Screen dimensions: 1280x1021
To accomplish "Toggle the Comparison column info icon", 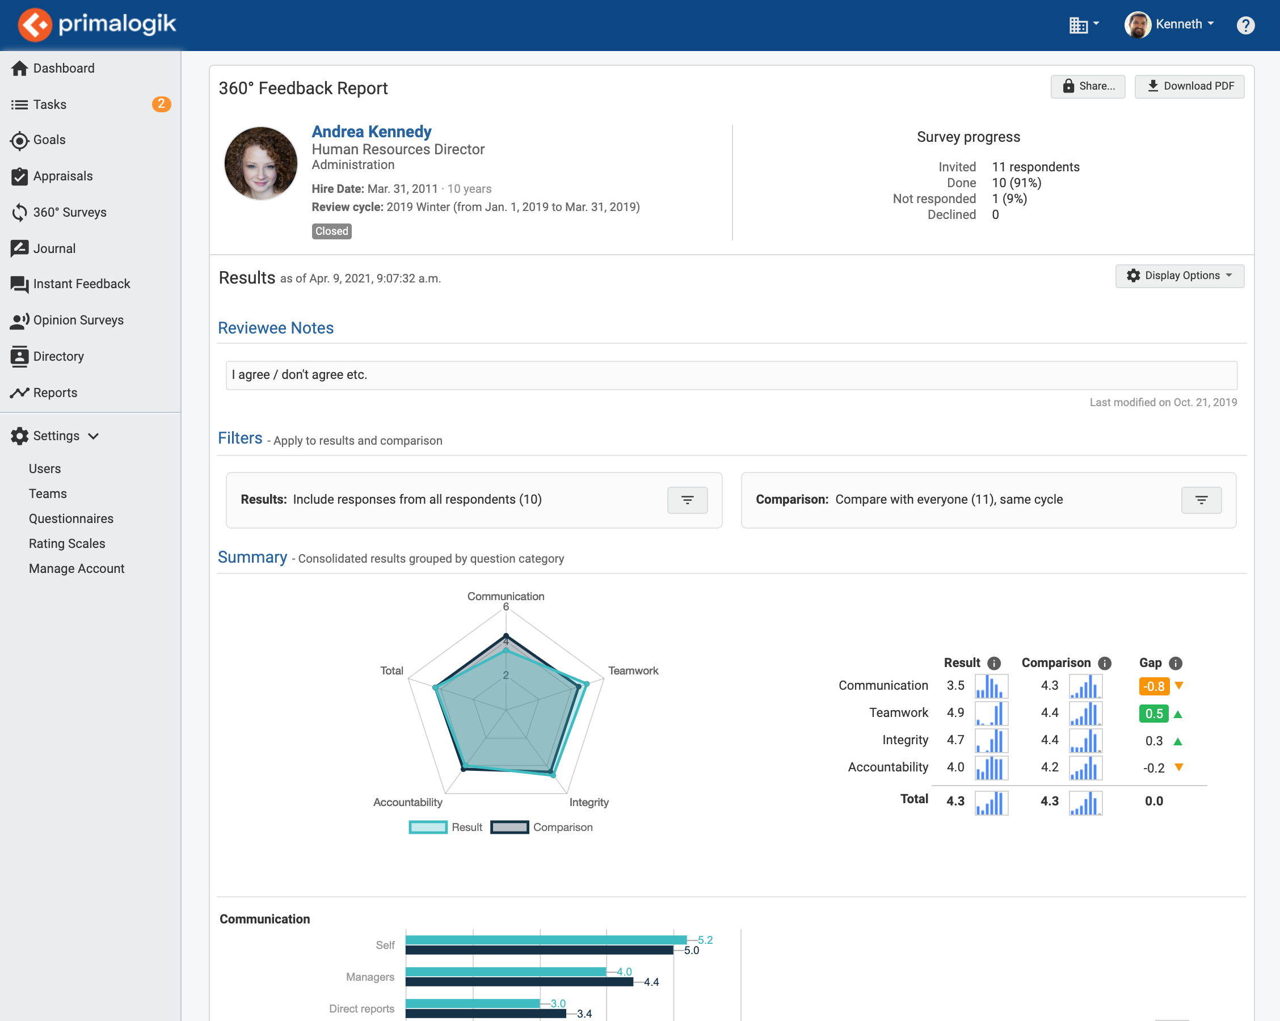I will pos(1104,663).
